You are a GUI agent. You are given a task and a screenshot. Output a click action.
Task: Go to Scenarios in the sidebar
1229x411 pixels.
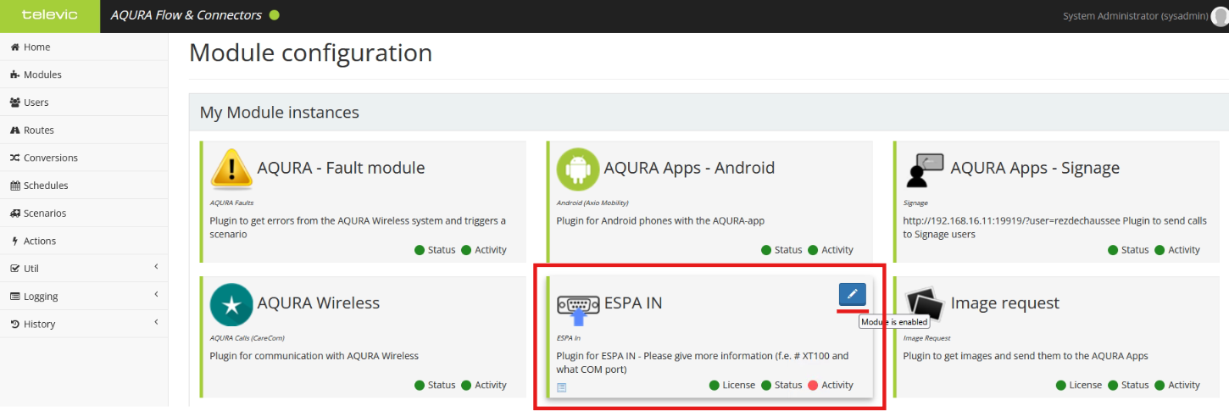44,213
